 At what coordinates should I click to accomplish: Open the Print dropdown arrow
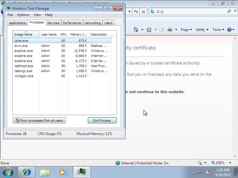pyautogui.click(x=176, y=30)
